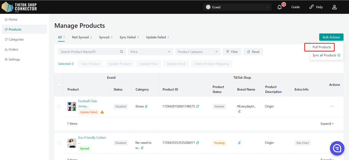Check the Eco-Friendly Cotton row checkbox

(59, 143)
